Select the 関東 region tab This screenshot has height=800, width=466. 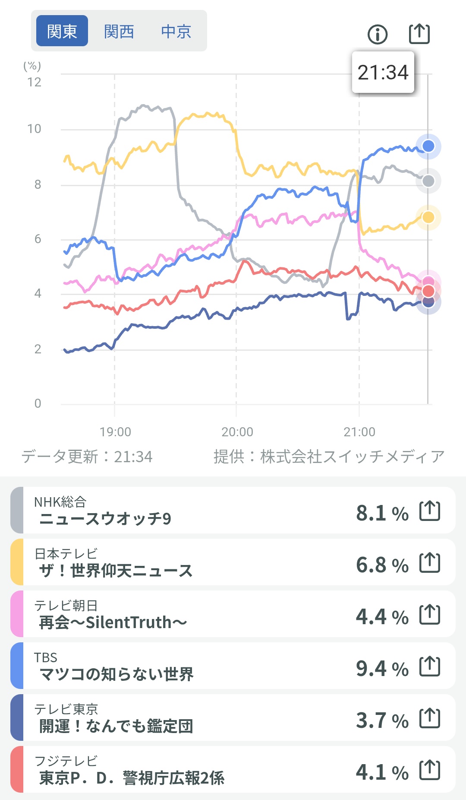pyautogui.click(x=62, y=31)
